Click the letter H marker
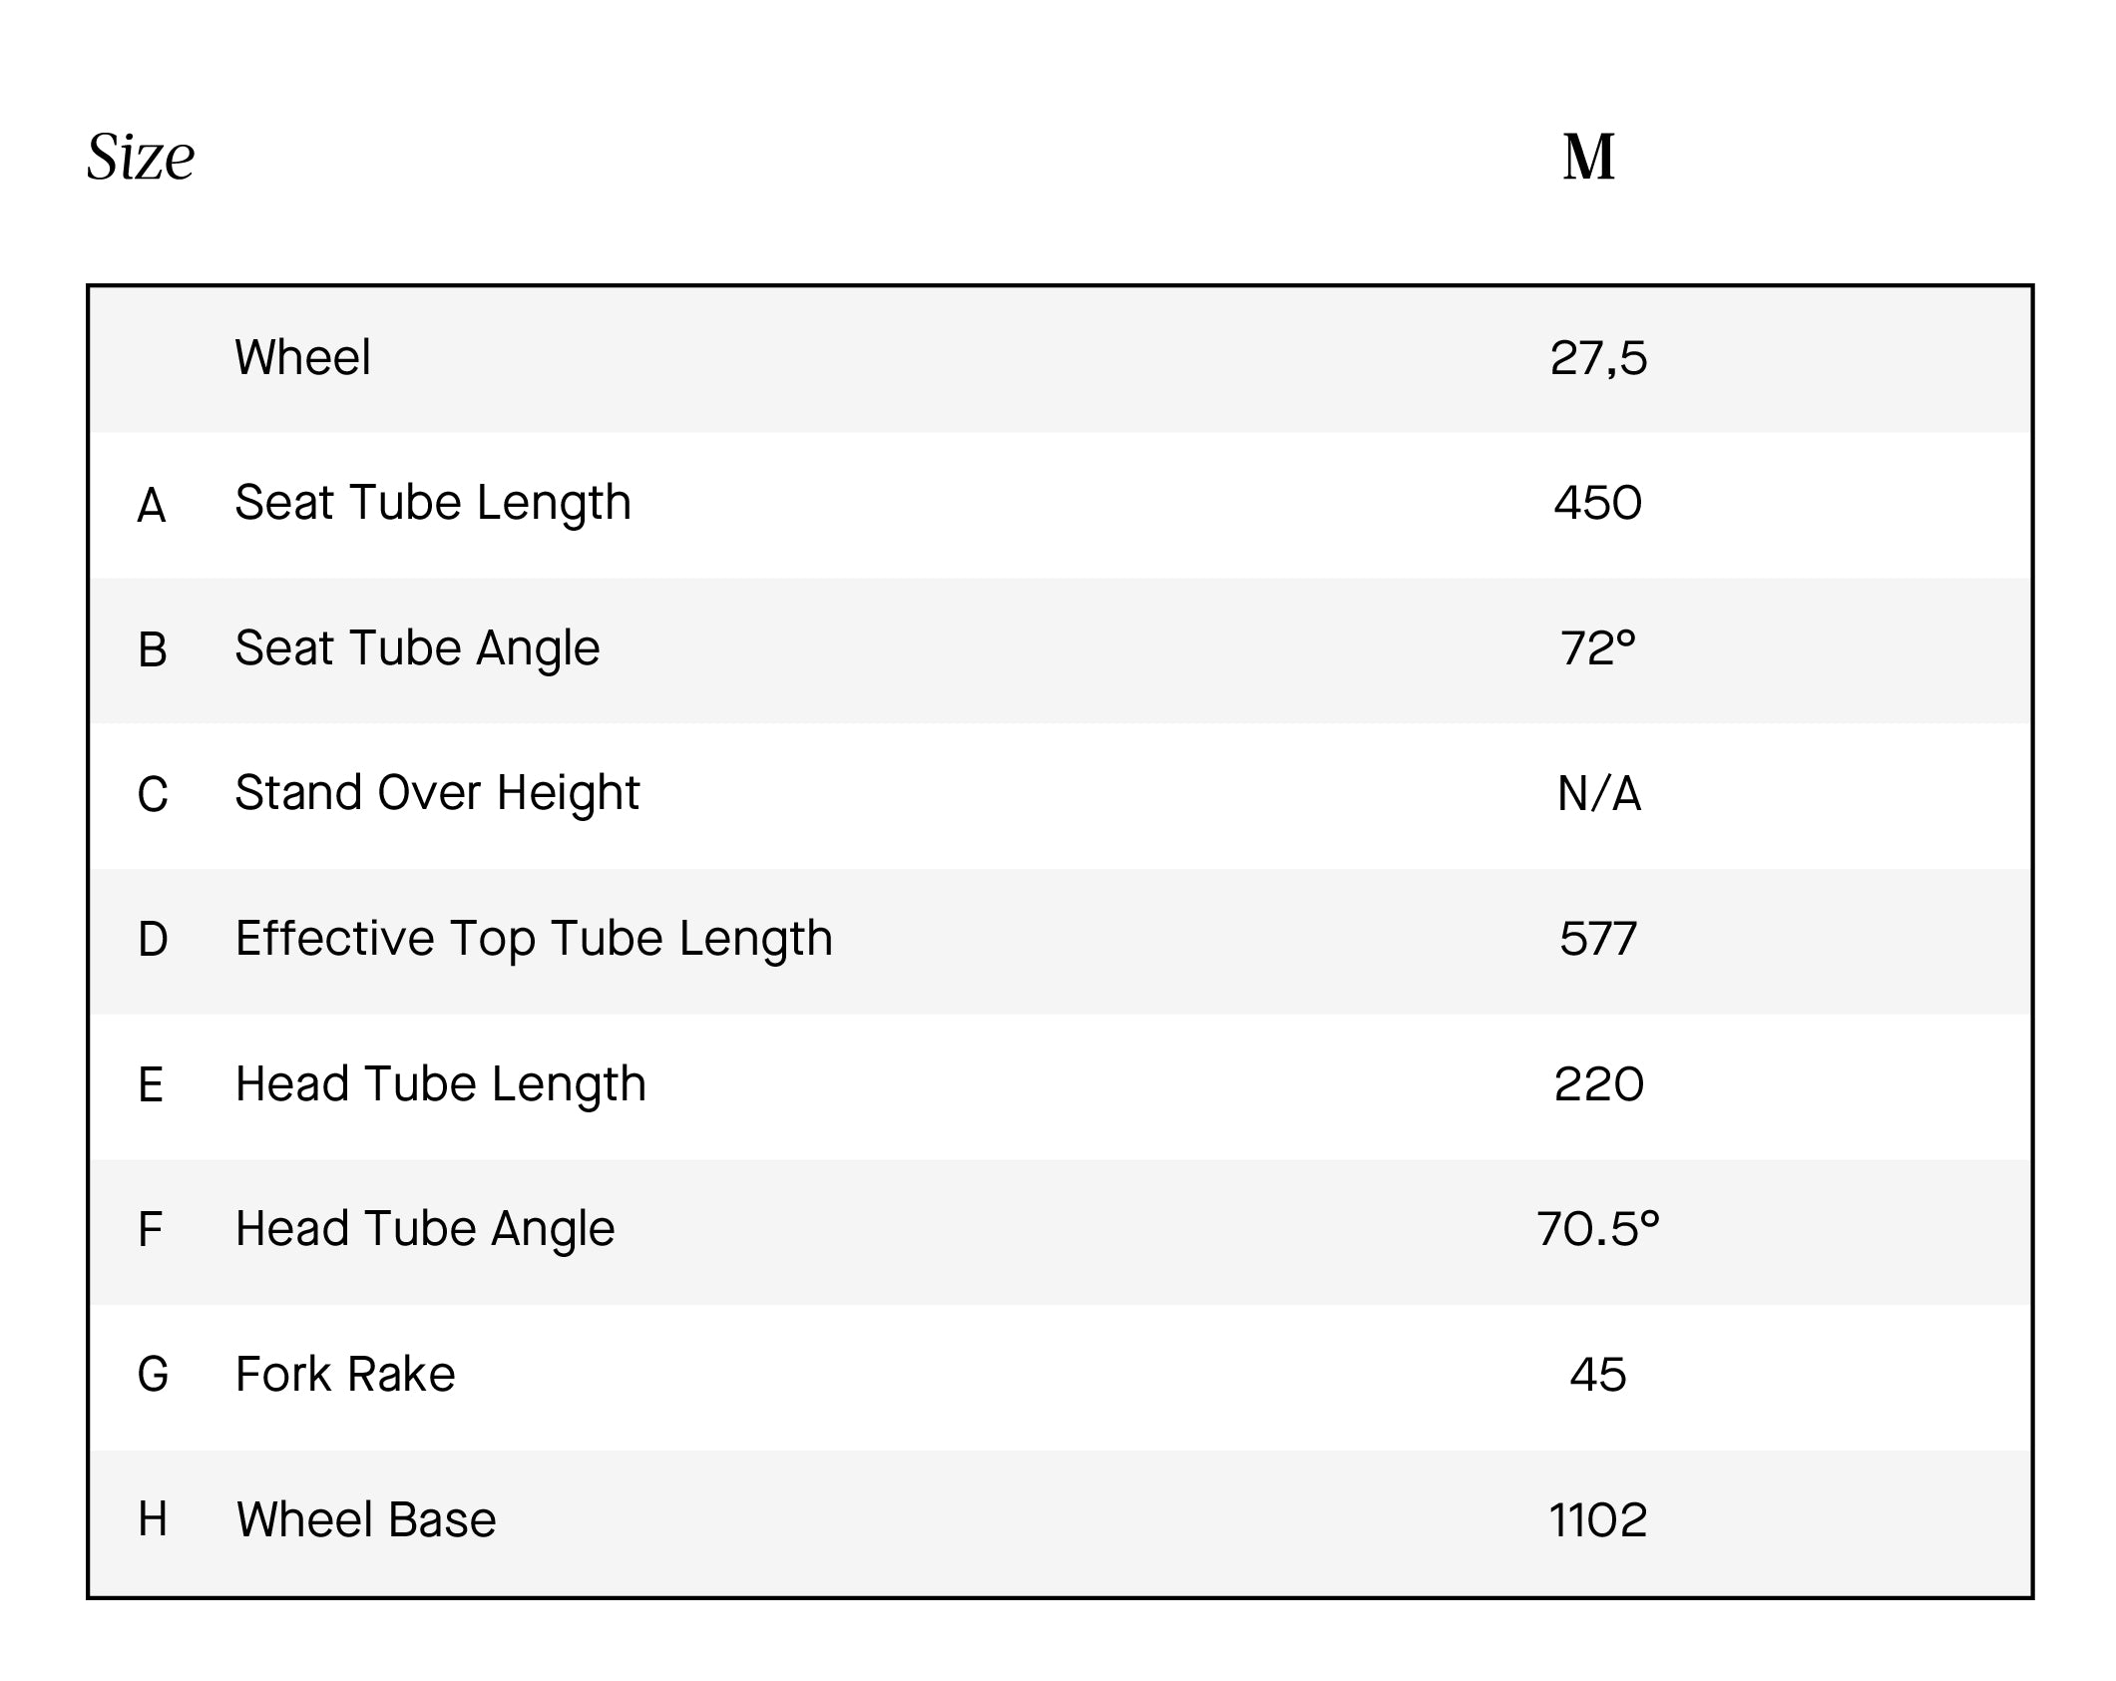The height and width of the screenshot is (1681, 2116). (153, 1520)
